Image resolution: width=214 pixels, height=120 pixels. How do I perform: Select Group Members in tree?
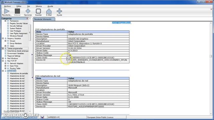[16, 43]
